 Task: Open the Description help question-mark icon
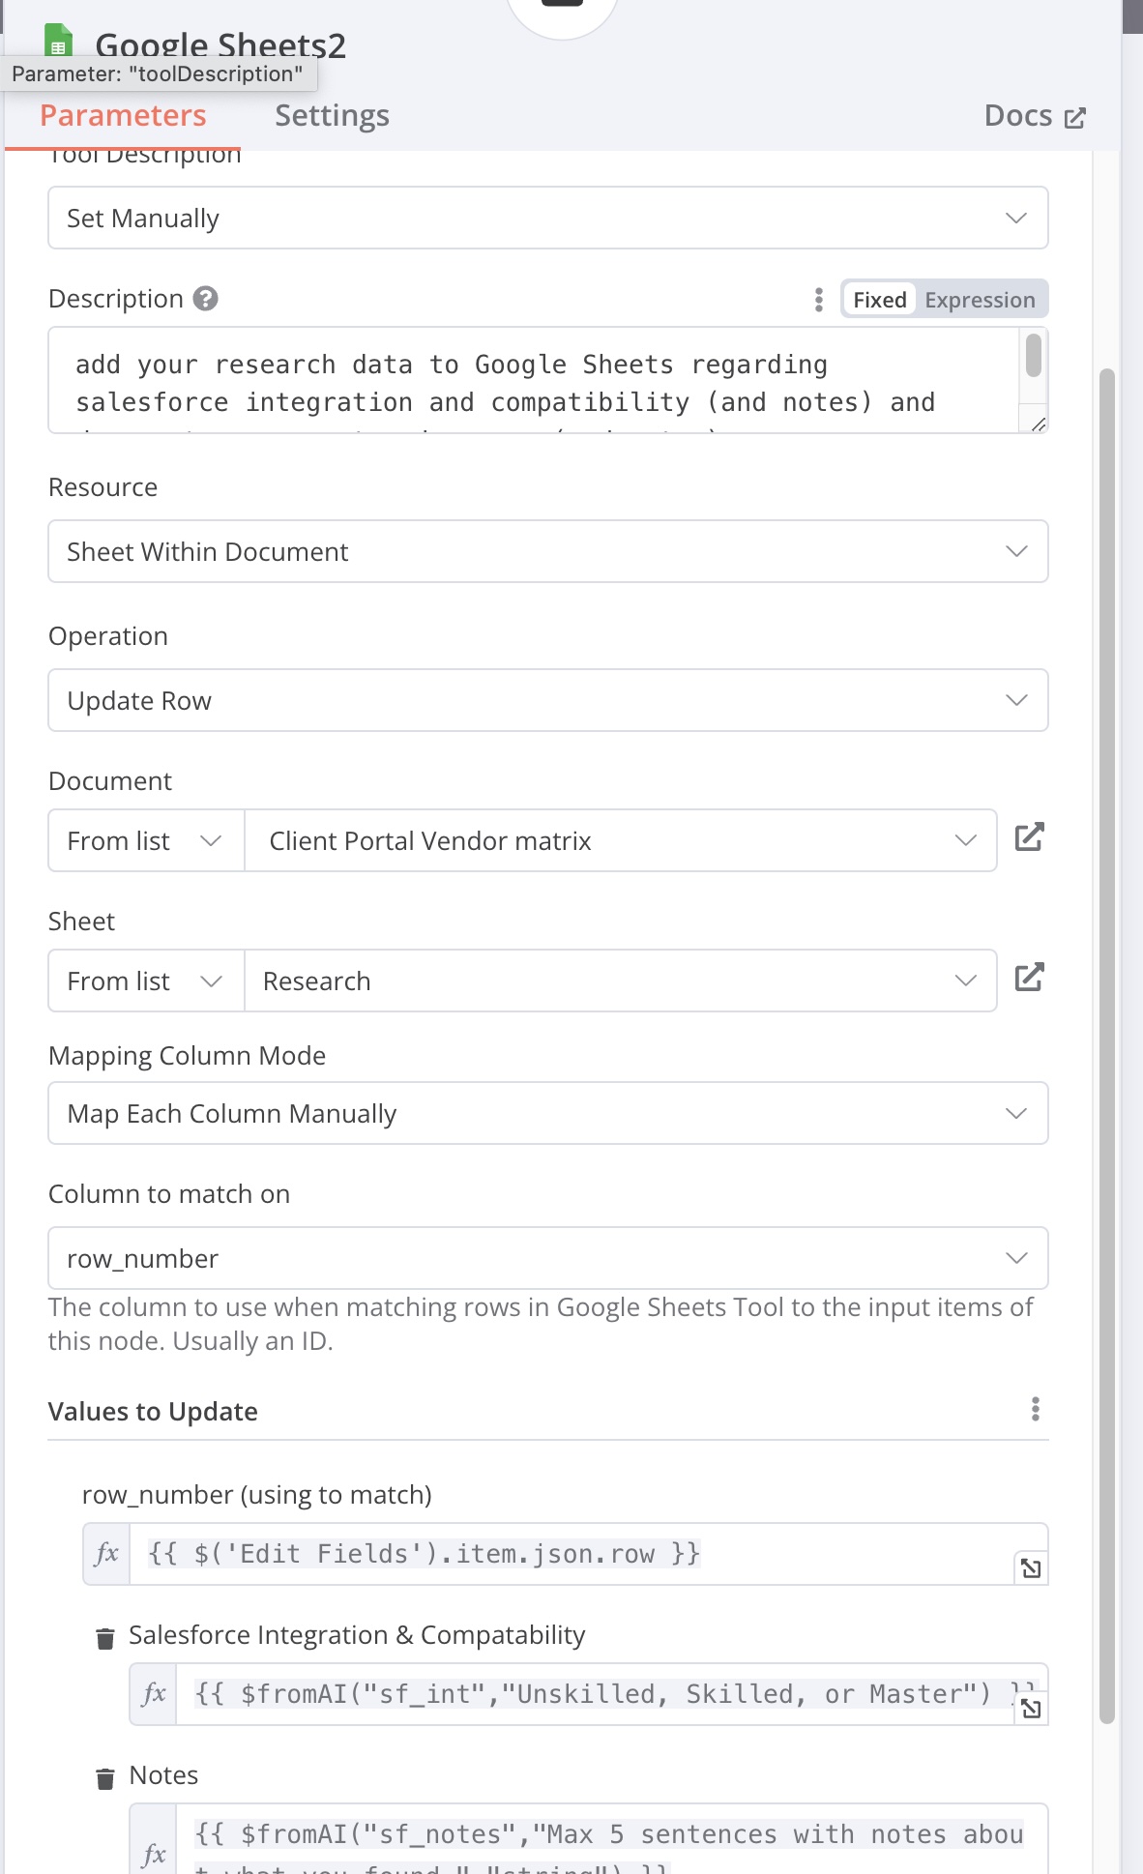click(205, 299)
